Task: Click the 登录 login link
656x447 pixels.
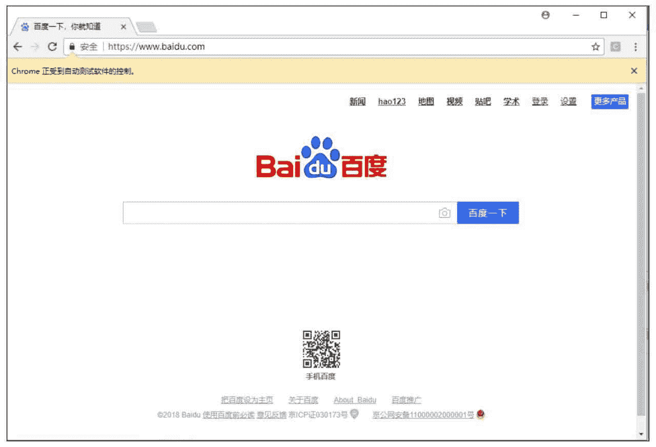Action: tap(539, 102)
